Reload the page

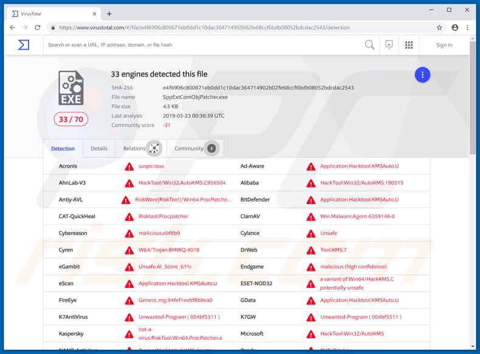37,27
